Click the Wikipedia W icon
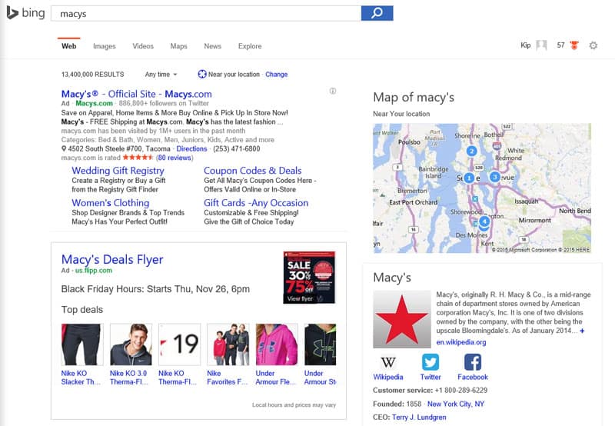 388,361
